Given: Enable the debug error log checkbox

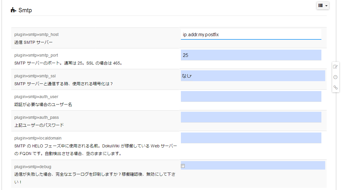Looking at the screenshot, I should pos(183,166).
